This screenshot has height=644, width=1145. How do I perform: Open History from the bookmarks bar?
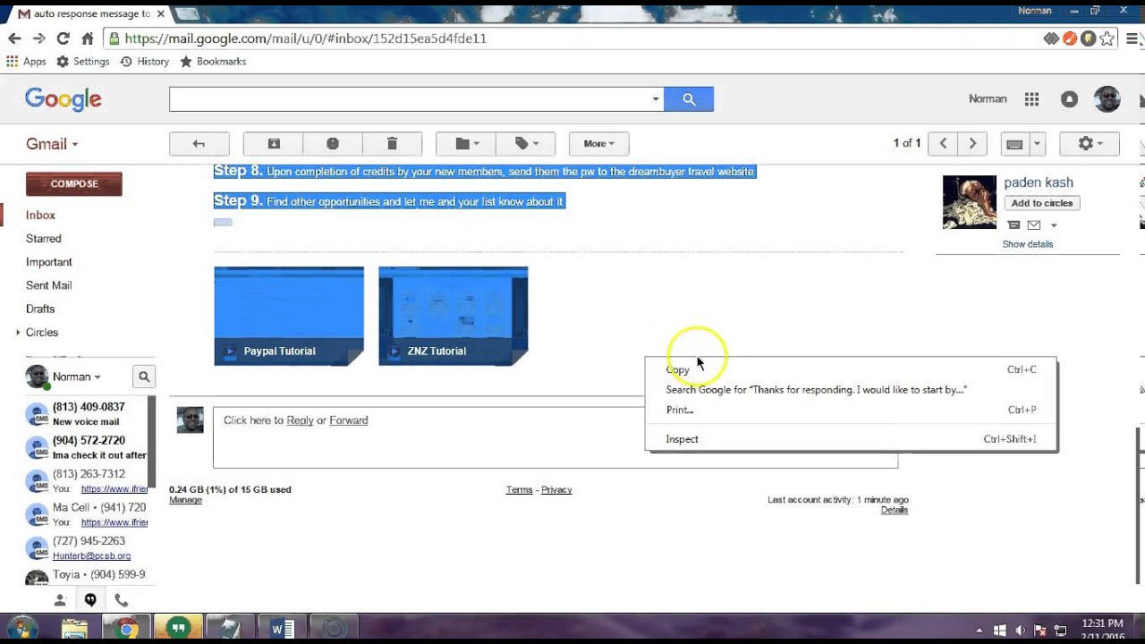pos(144,62)
